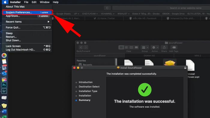The image size is (210, 118).
Task: Click the installer lock icon
Action: (185, 68)
